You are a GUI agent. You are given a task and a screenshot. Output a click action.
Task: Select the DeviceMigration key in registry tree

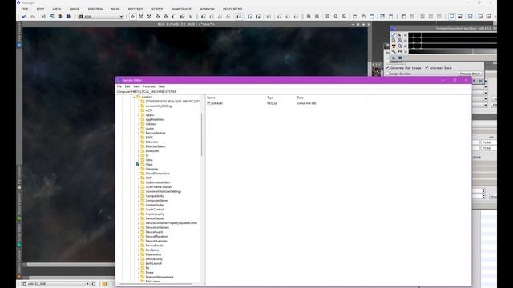156,237
